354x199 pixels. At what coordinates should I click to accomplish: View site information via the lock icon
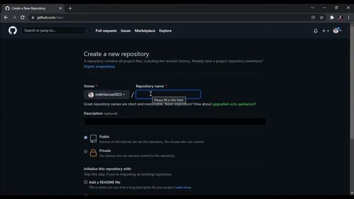33,17
